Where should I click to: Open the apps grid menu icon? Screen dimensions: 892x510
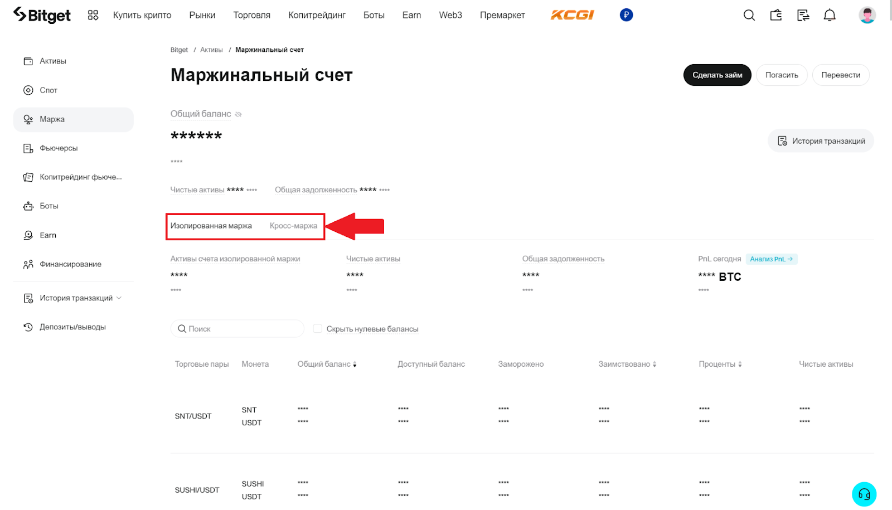[93, 16]
